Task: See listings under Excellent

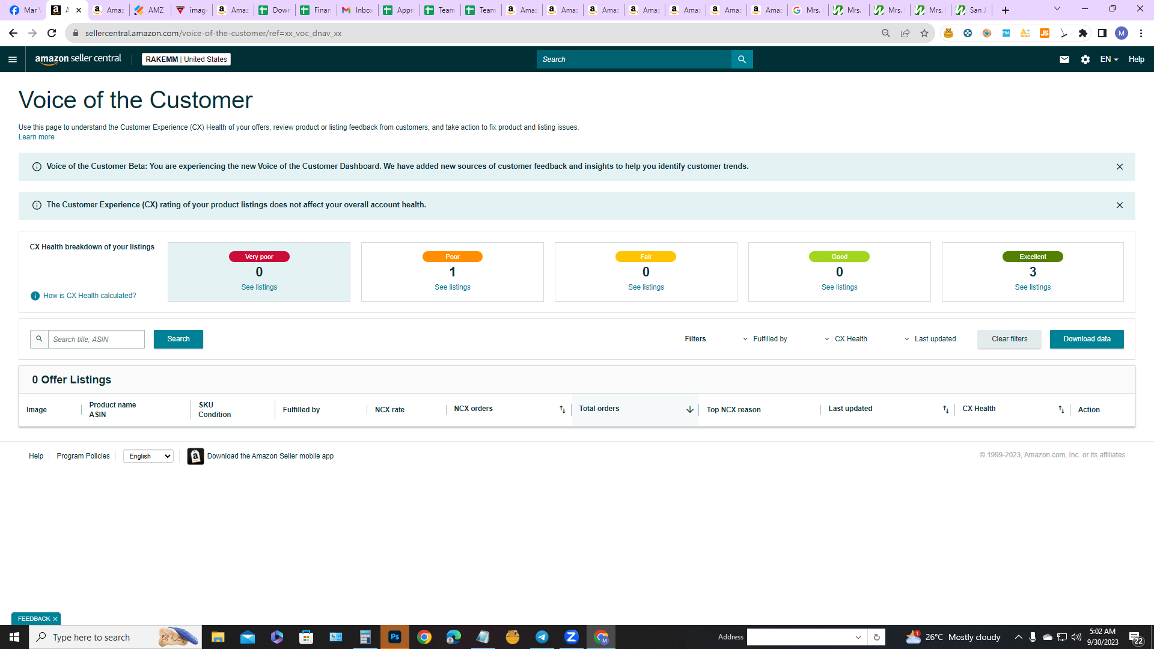Action: point(1033,287)
